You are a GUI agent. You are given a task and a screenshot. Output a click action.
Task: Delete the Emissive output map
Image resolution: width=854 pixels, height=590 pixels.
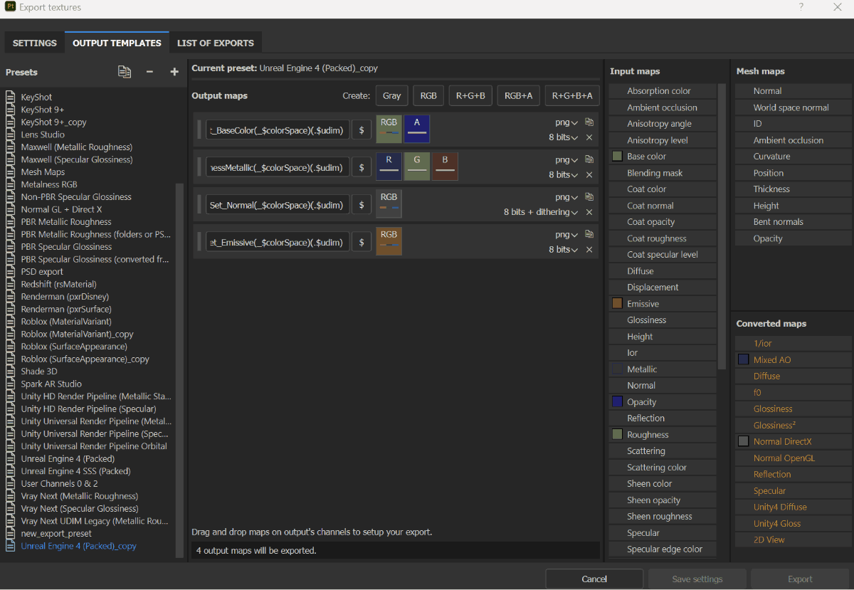pyautogui.click(x=589, y=250)
